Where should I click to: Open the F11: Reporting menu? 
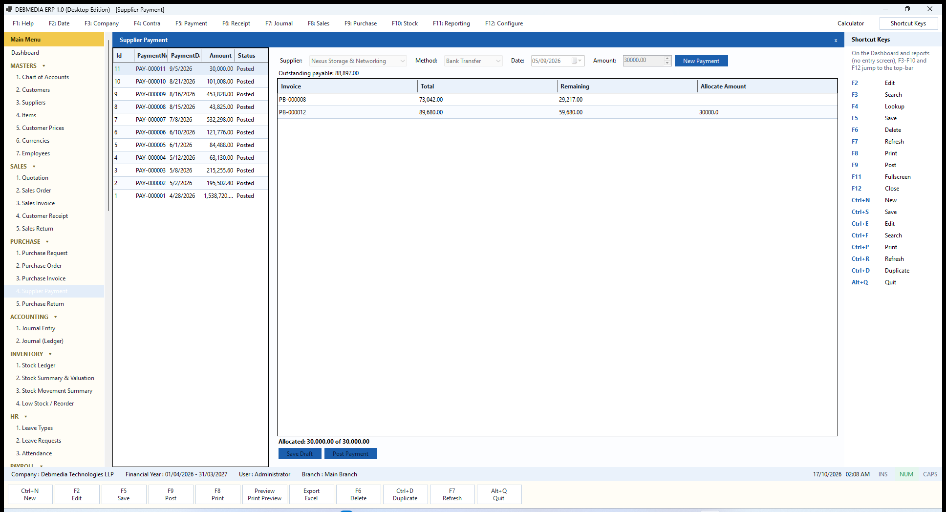tap(451, 23)
